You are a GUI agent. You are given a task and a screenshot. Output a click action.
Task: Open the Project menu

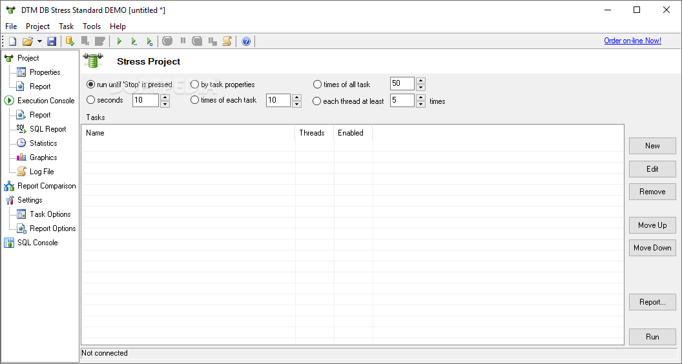[38, 26]
